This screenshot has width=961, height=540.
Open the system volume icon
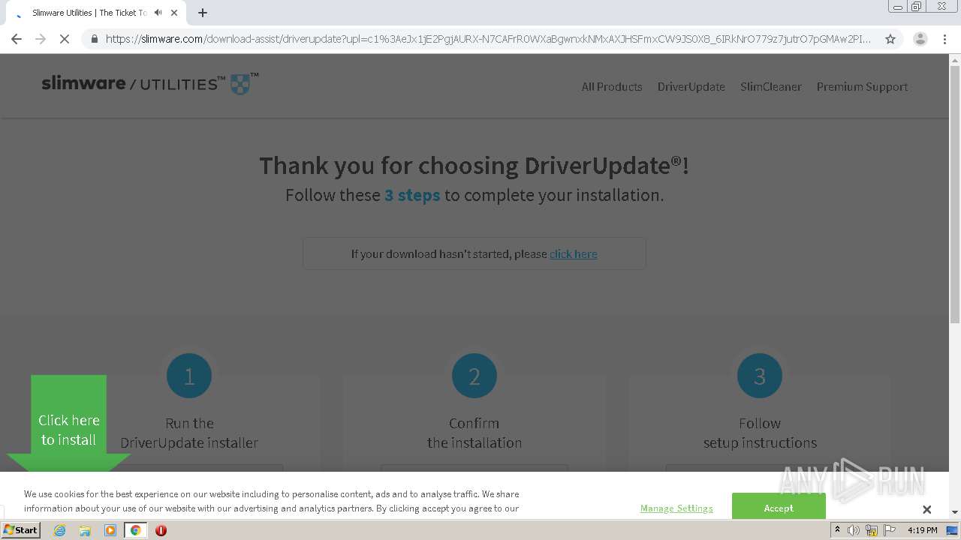click(854, 530)
